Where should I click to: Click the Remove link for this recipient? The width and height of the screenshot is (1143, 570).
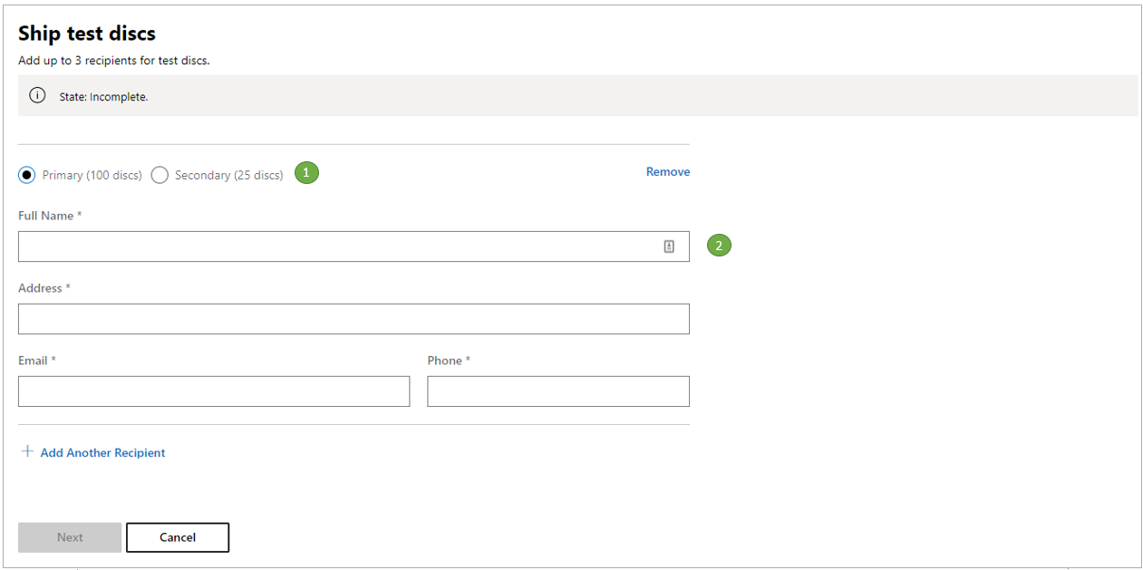pyautogui.click(x=667, y=171)
